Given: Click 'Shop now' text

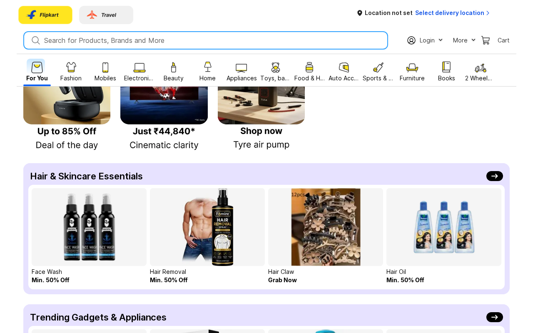Looking at the screenshot, I should [x=261, y=131].
